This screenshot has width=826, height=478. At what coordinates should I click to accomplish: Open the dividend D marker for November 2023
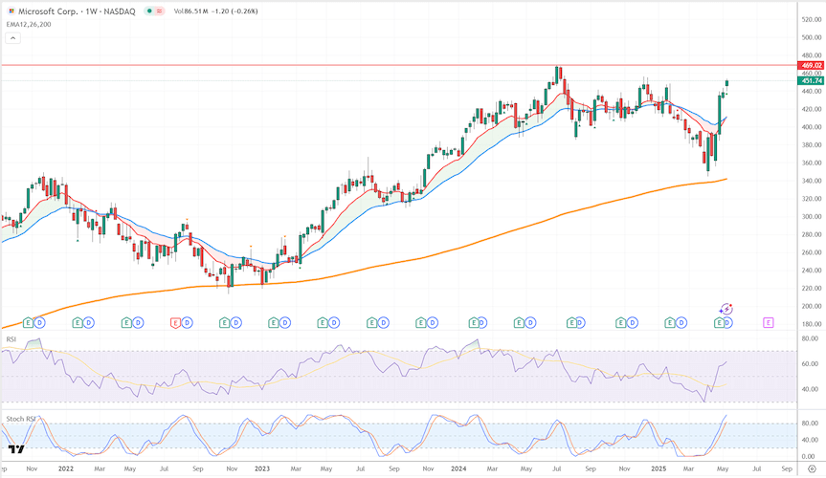pyautogui.click(x=433, y=323)
